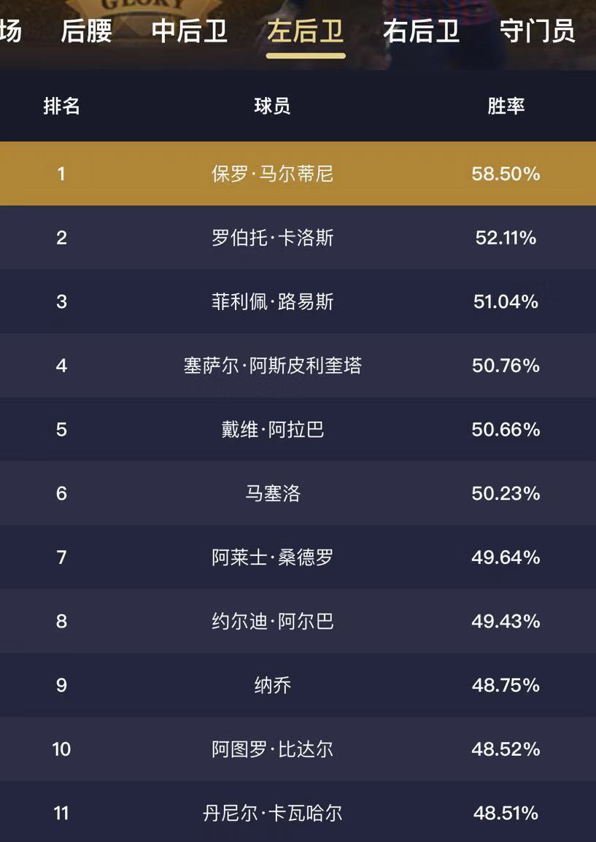
Task: View player 阿图罗·比达尔
Action: (272, 749)
